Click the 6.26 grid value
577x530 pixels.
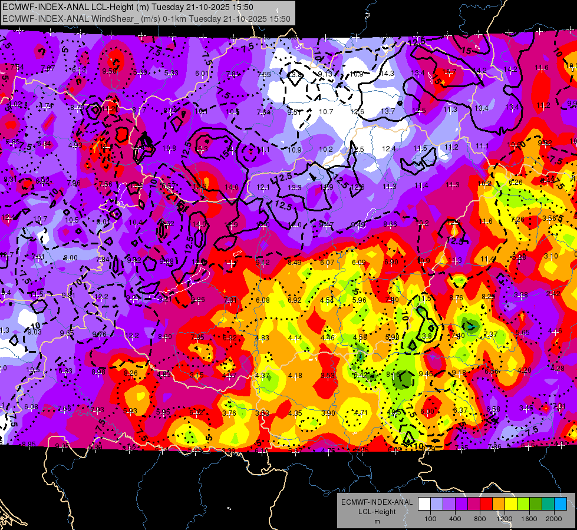[516, 182]
